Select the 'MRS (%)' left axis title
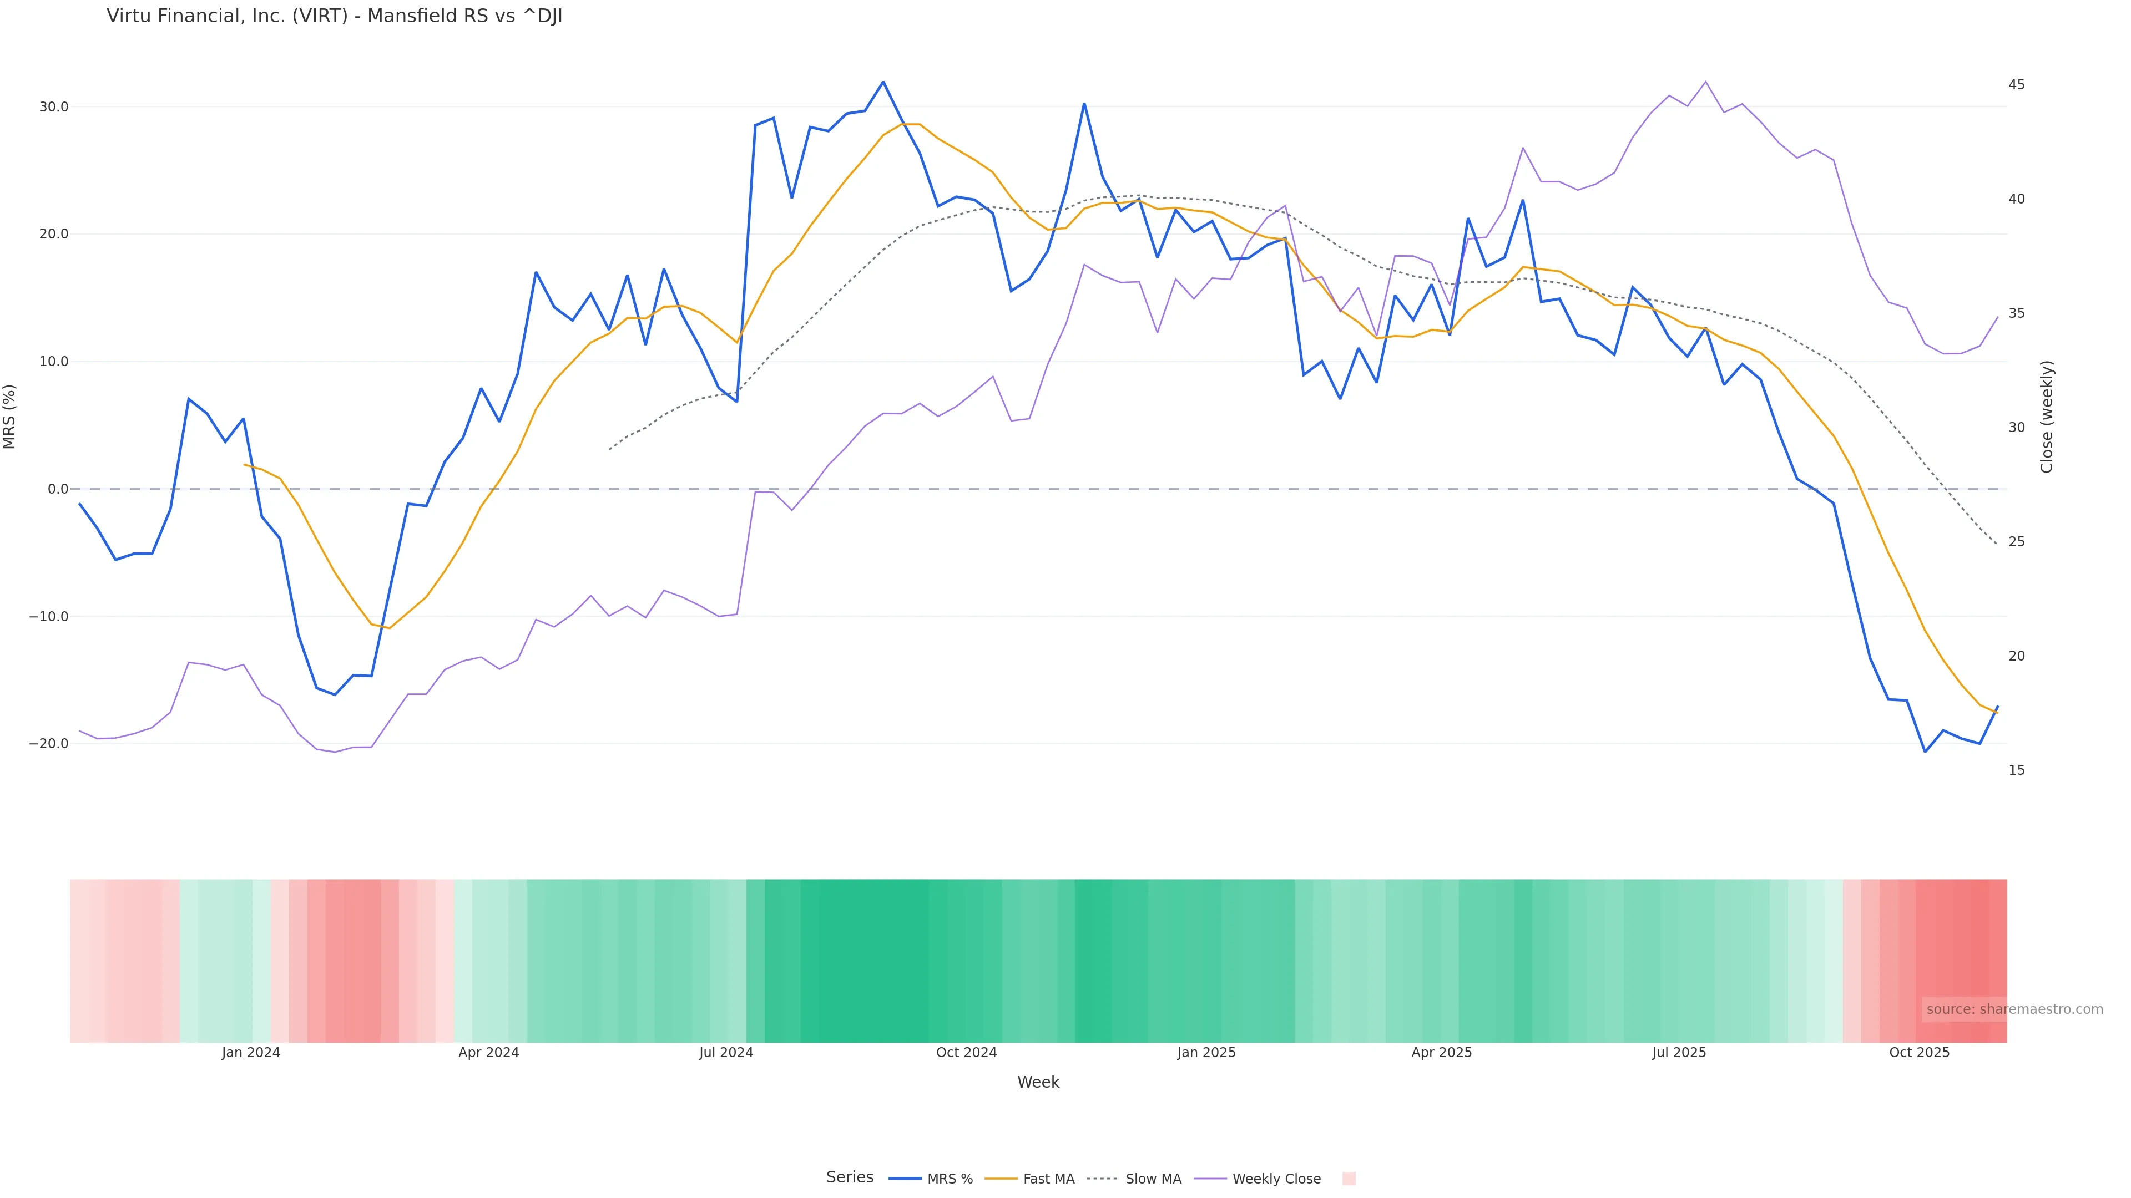 [x=10, y=417]
